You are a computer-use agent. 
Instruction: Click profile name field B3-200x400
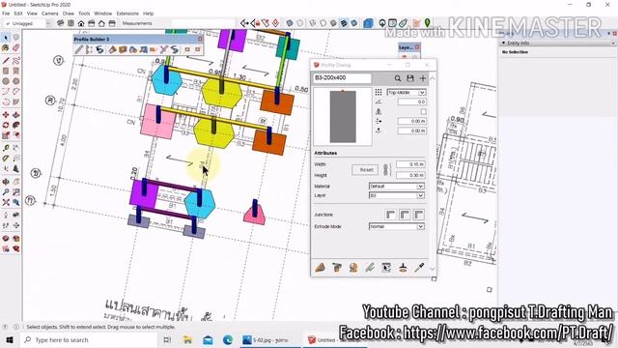(x=342, y=78)
